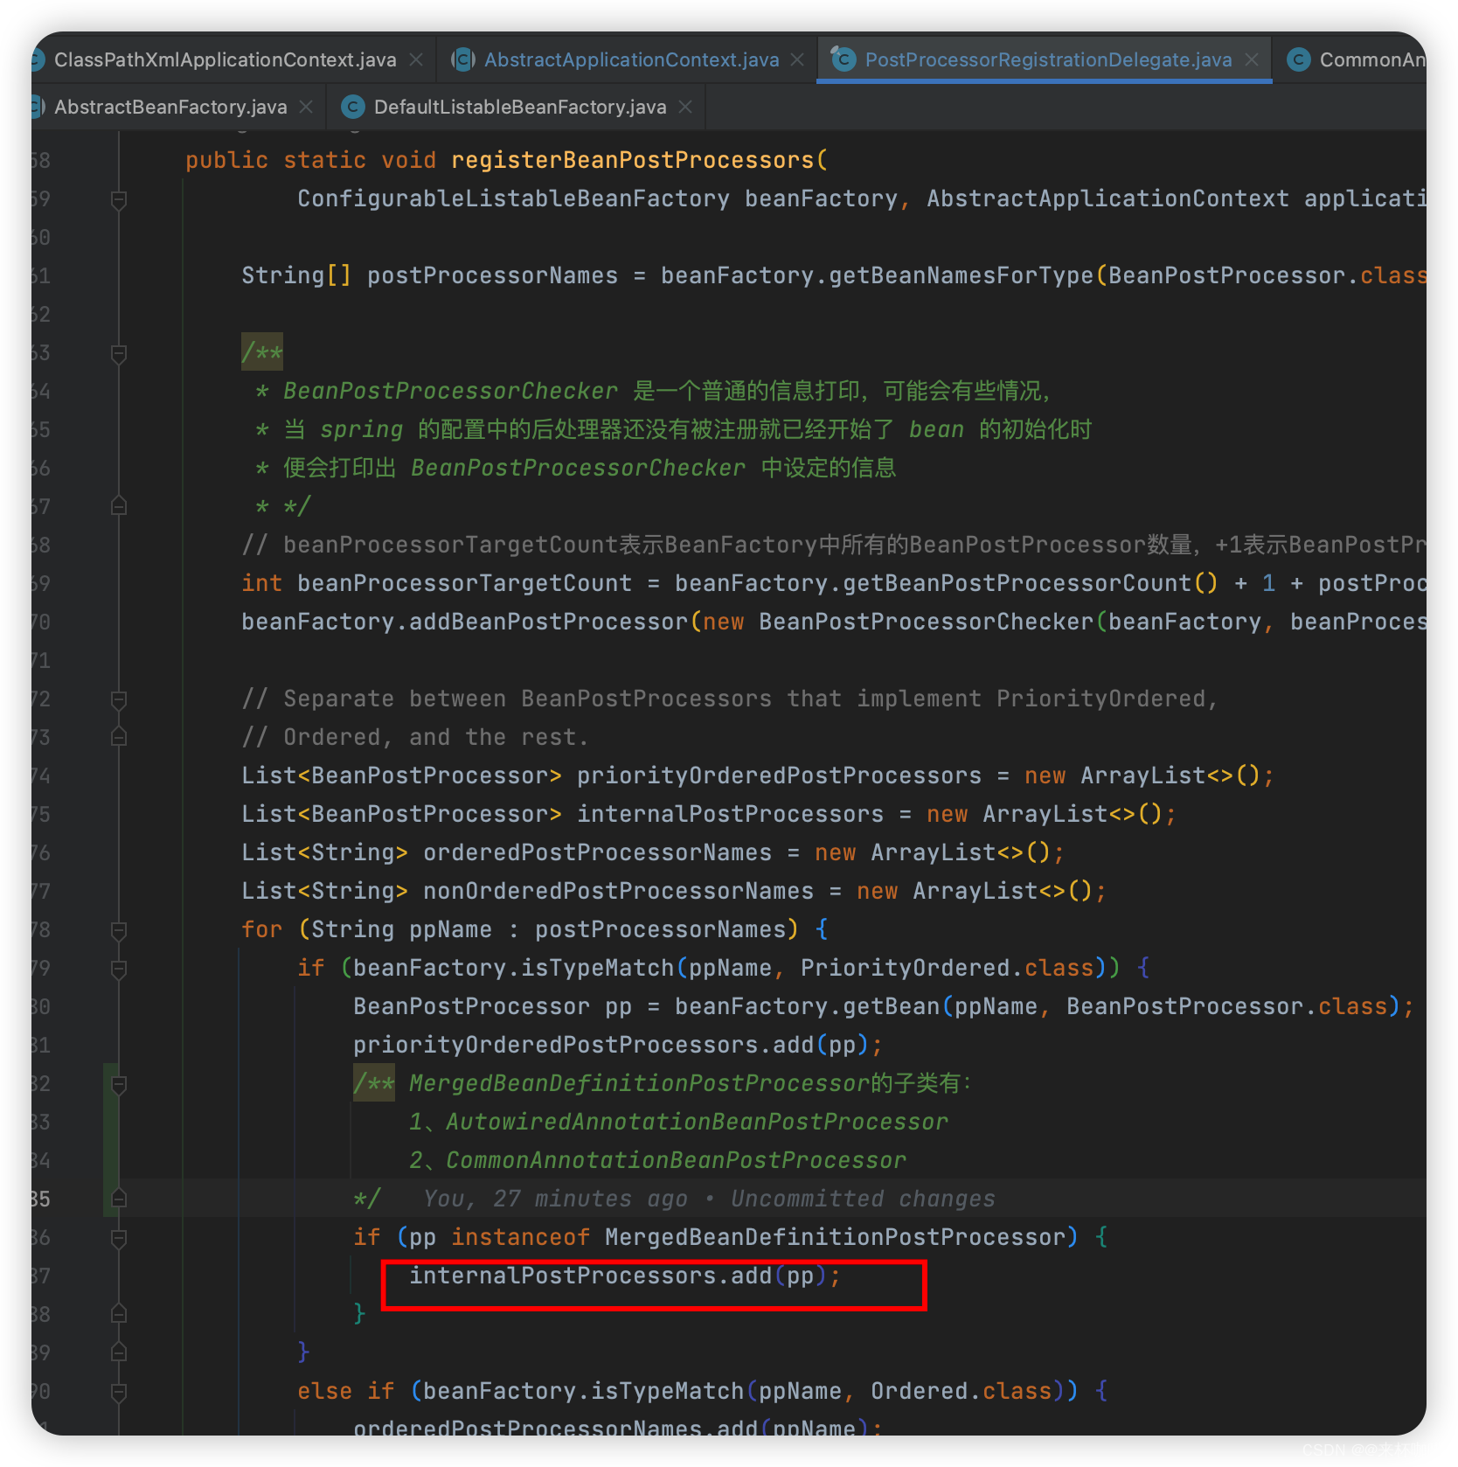Click orderedPostProcessorNames list declaration
1458x1467 pixels.
[597, 852]
